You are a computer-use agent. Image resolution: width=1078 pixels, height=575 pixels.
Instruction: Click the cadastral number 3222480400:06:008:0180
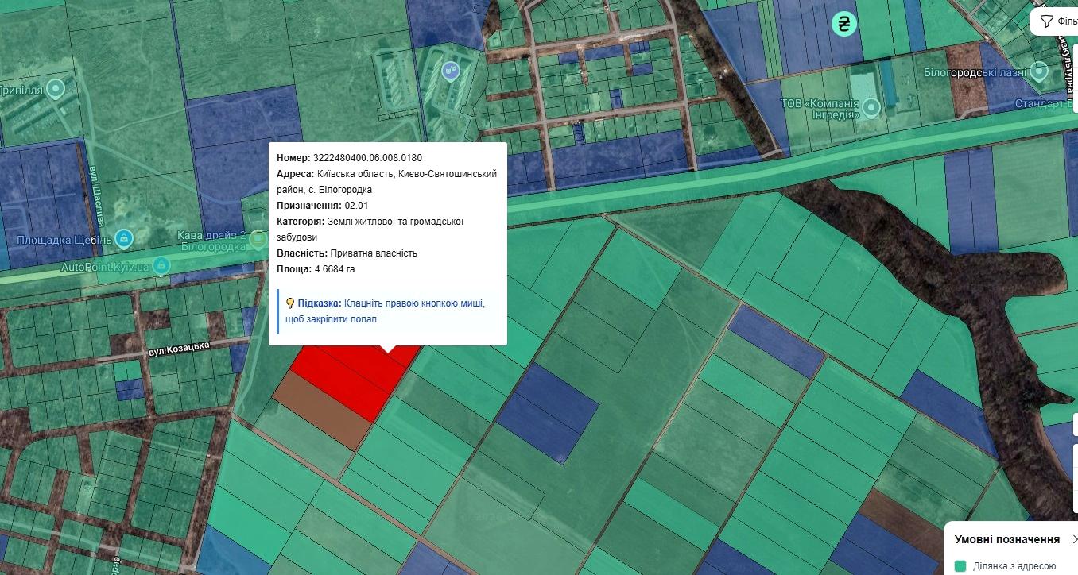[x=367, y=157]
